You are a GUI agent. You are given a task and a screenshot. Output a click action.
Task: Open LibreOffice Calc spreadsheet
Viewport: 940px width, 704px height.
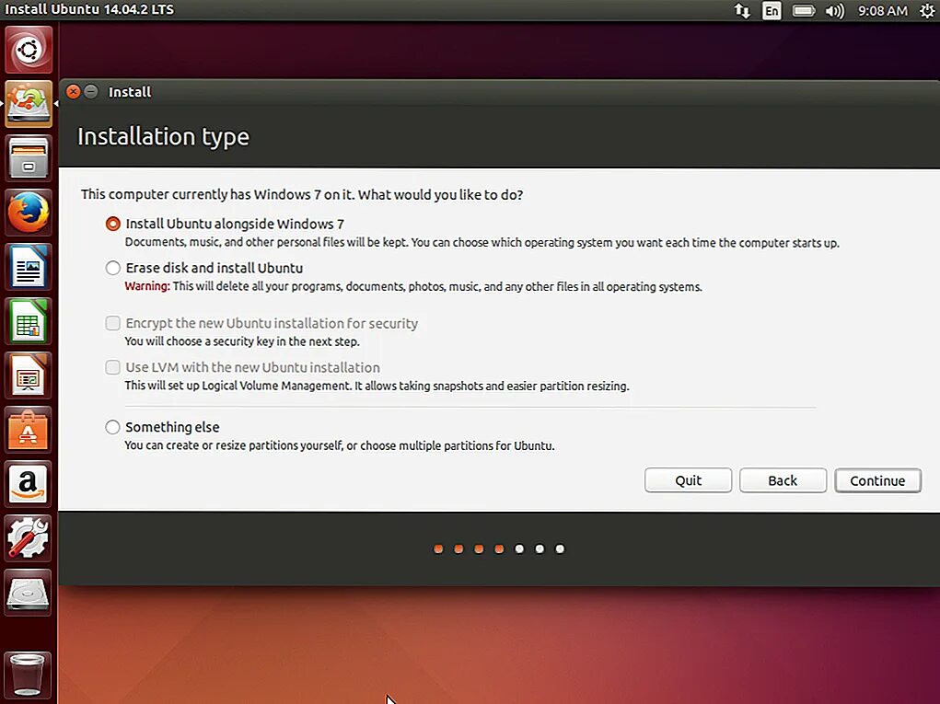tap(29, 322)
